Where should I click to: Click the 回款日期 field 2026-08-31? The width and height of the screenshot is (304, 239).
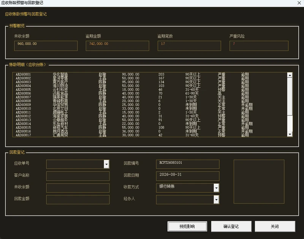click(x=188, y=176)
